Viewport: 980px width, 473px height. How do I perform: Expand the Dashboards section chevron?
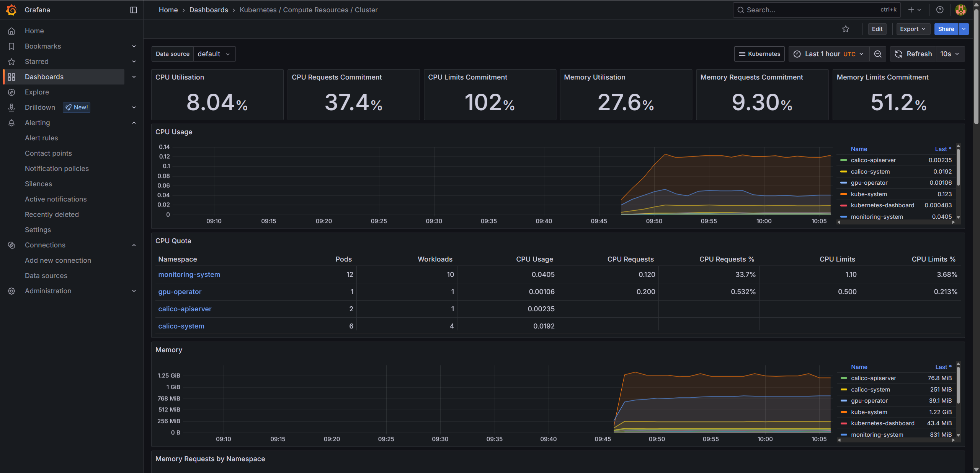(x=134, y=77)
